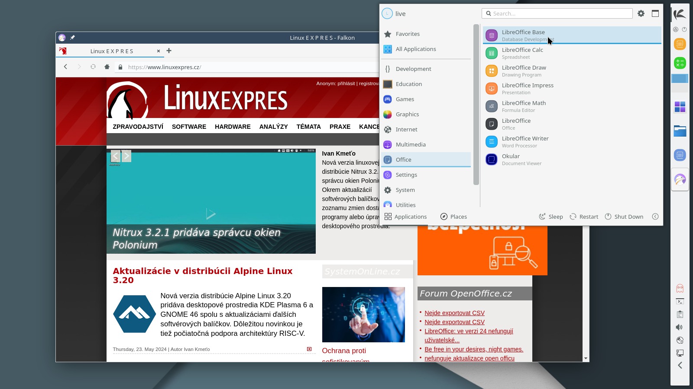This screenshot has height=389, width=693.
Task: Open the Multimedia category
Action: (426, 144)
